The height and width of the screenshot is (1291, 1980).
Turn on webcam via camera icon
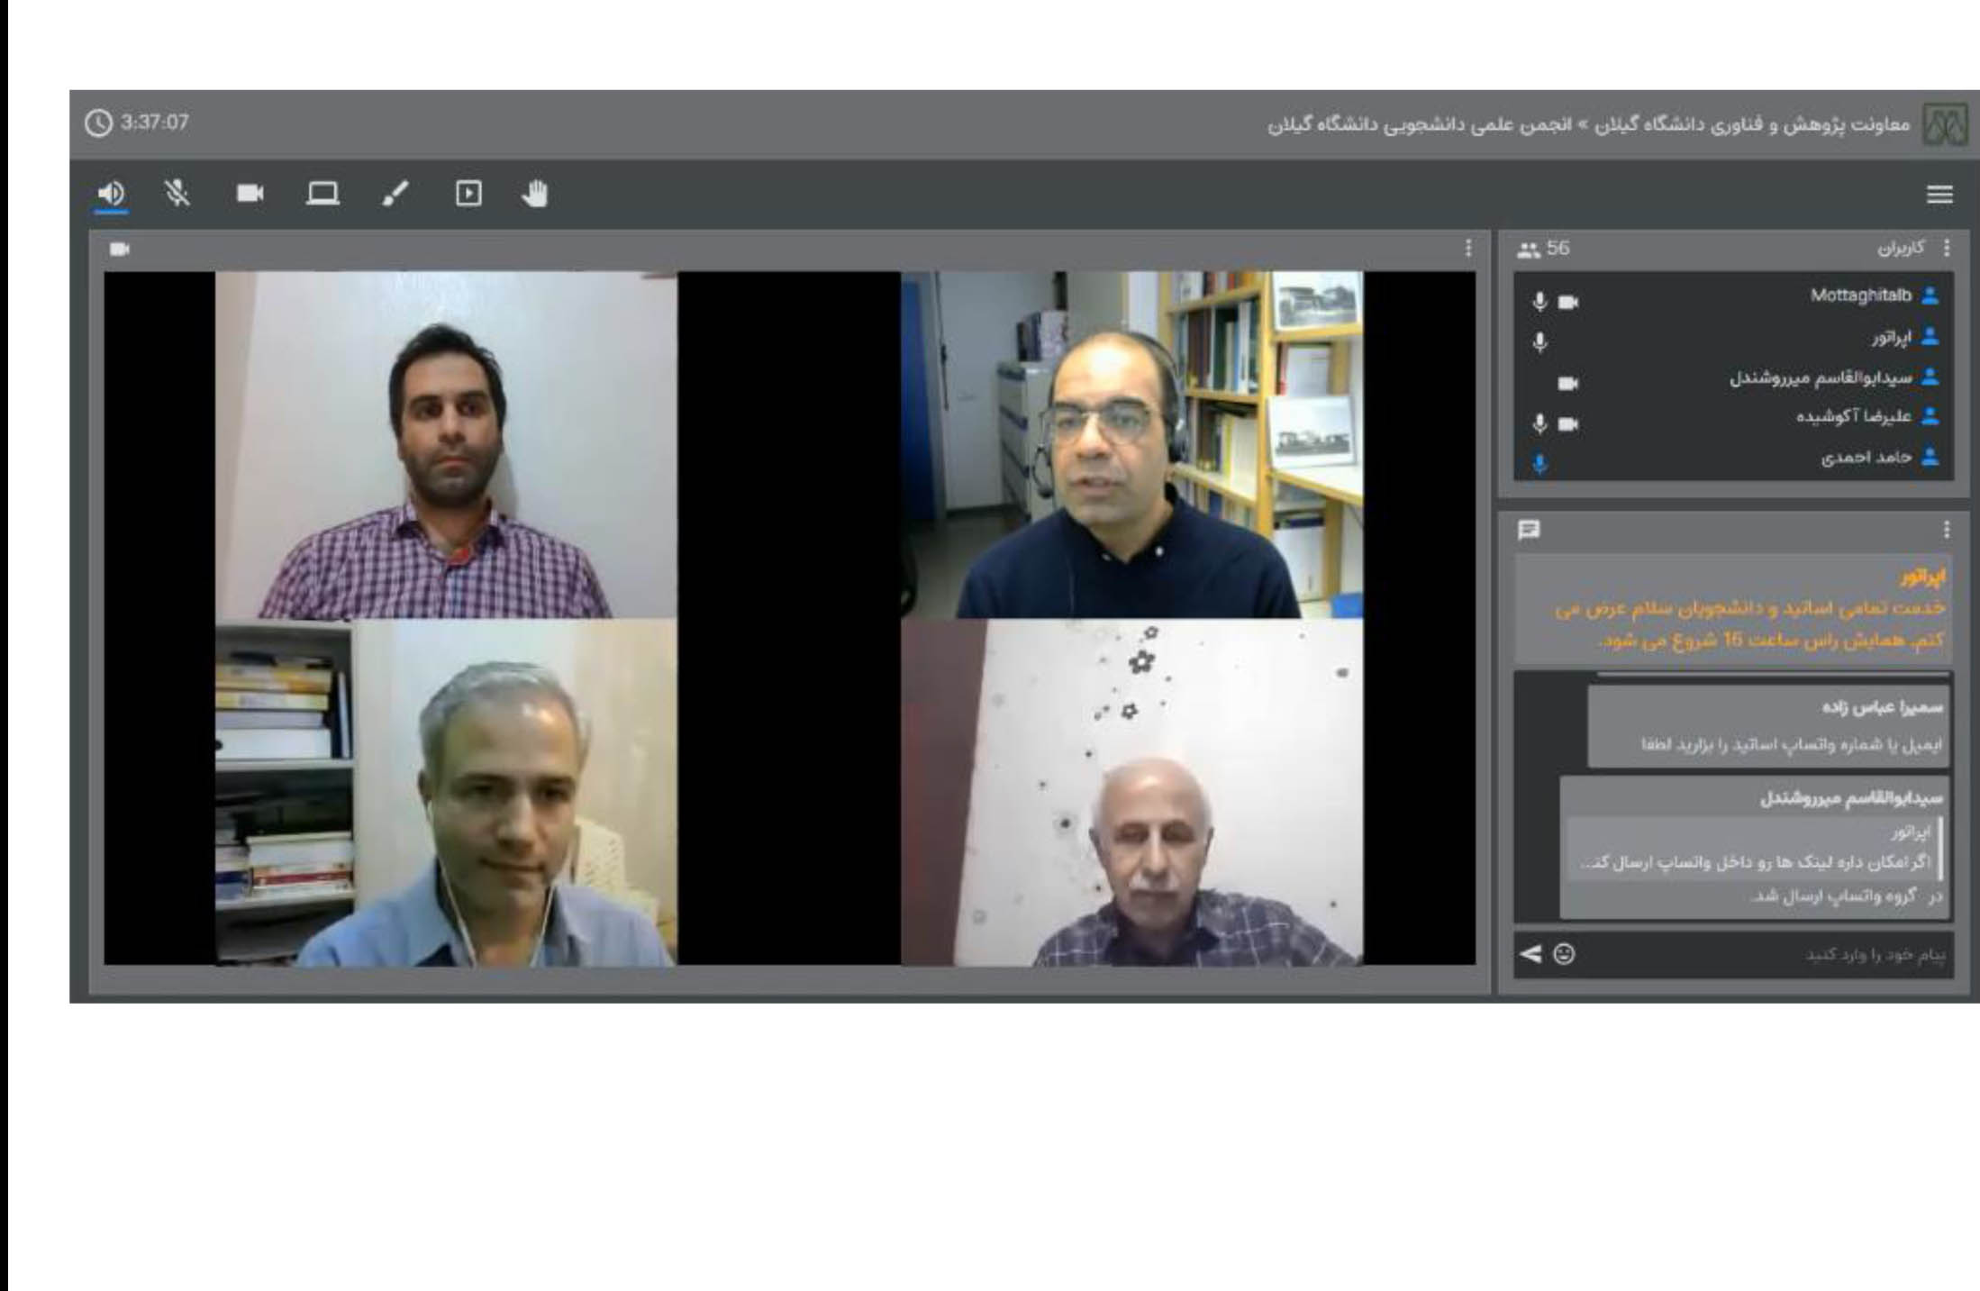[250, 194]
